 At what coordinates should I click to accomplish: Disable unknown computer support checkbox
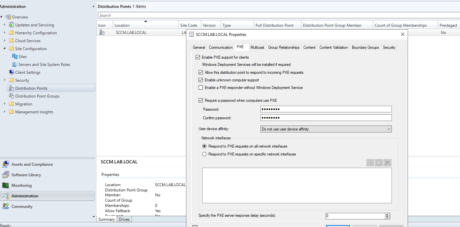[201, 80]
